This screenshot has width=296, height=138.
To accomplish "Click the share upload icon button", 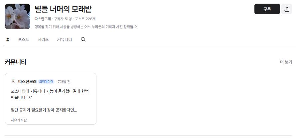I will click(x=287, y=9).
